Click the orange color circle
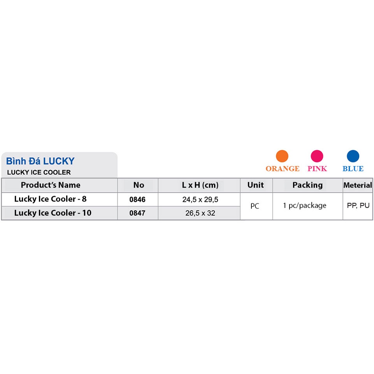Viewport: 374px width, 374px height. tap(282, 156)
